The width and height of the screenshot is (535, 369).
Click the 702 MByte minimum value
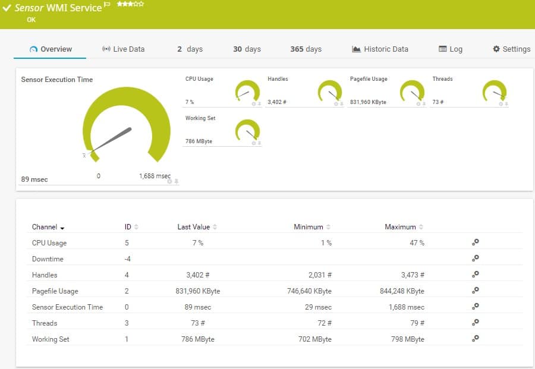[314, 339]
